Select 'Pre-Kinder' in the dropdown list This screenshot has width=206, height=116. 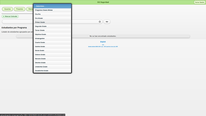click(x=52, y=18)
